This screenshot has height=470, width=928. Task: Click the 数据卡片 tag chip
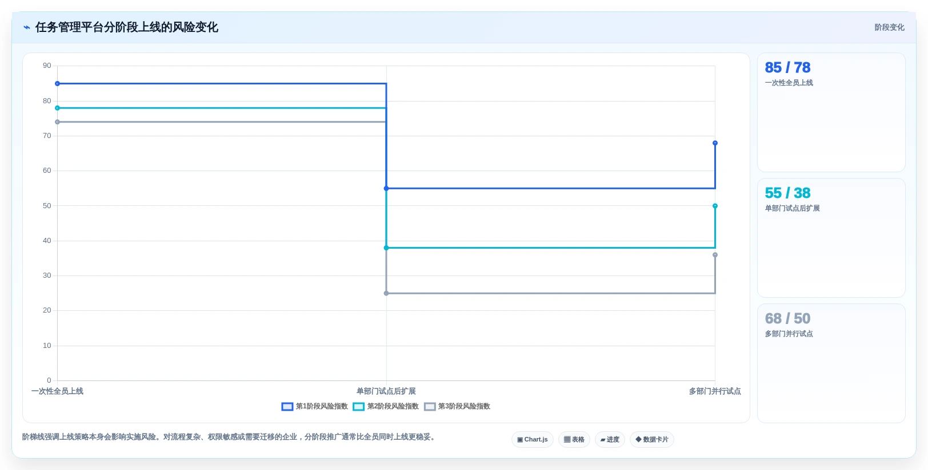(652, 440)
